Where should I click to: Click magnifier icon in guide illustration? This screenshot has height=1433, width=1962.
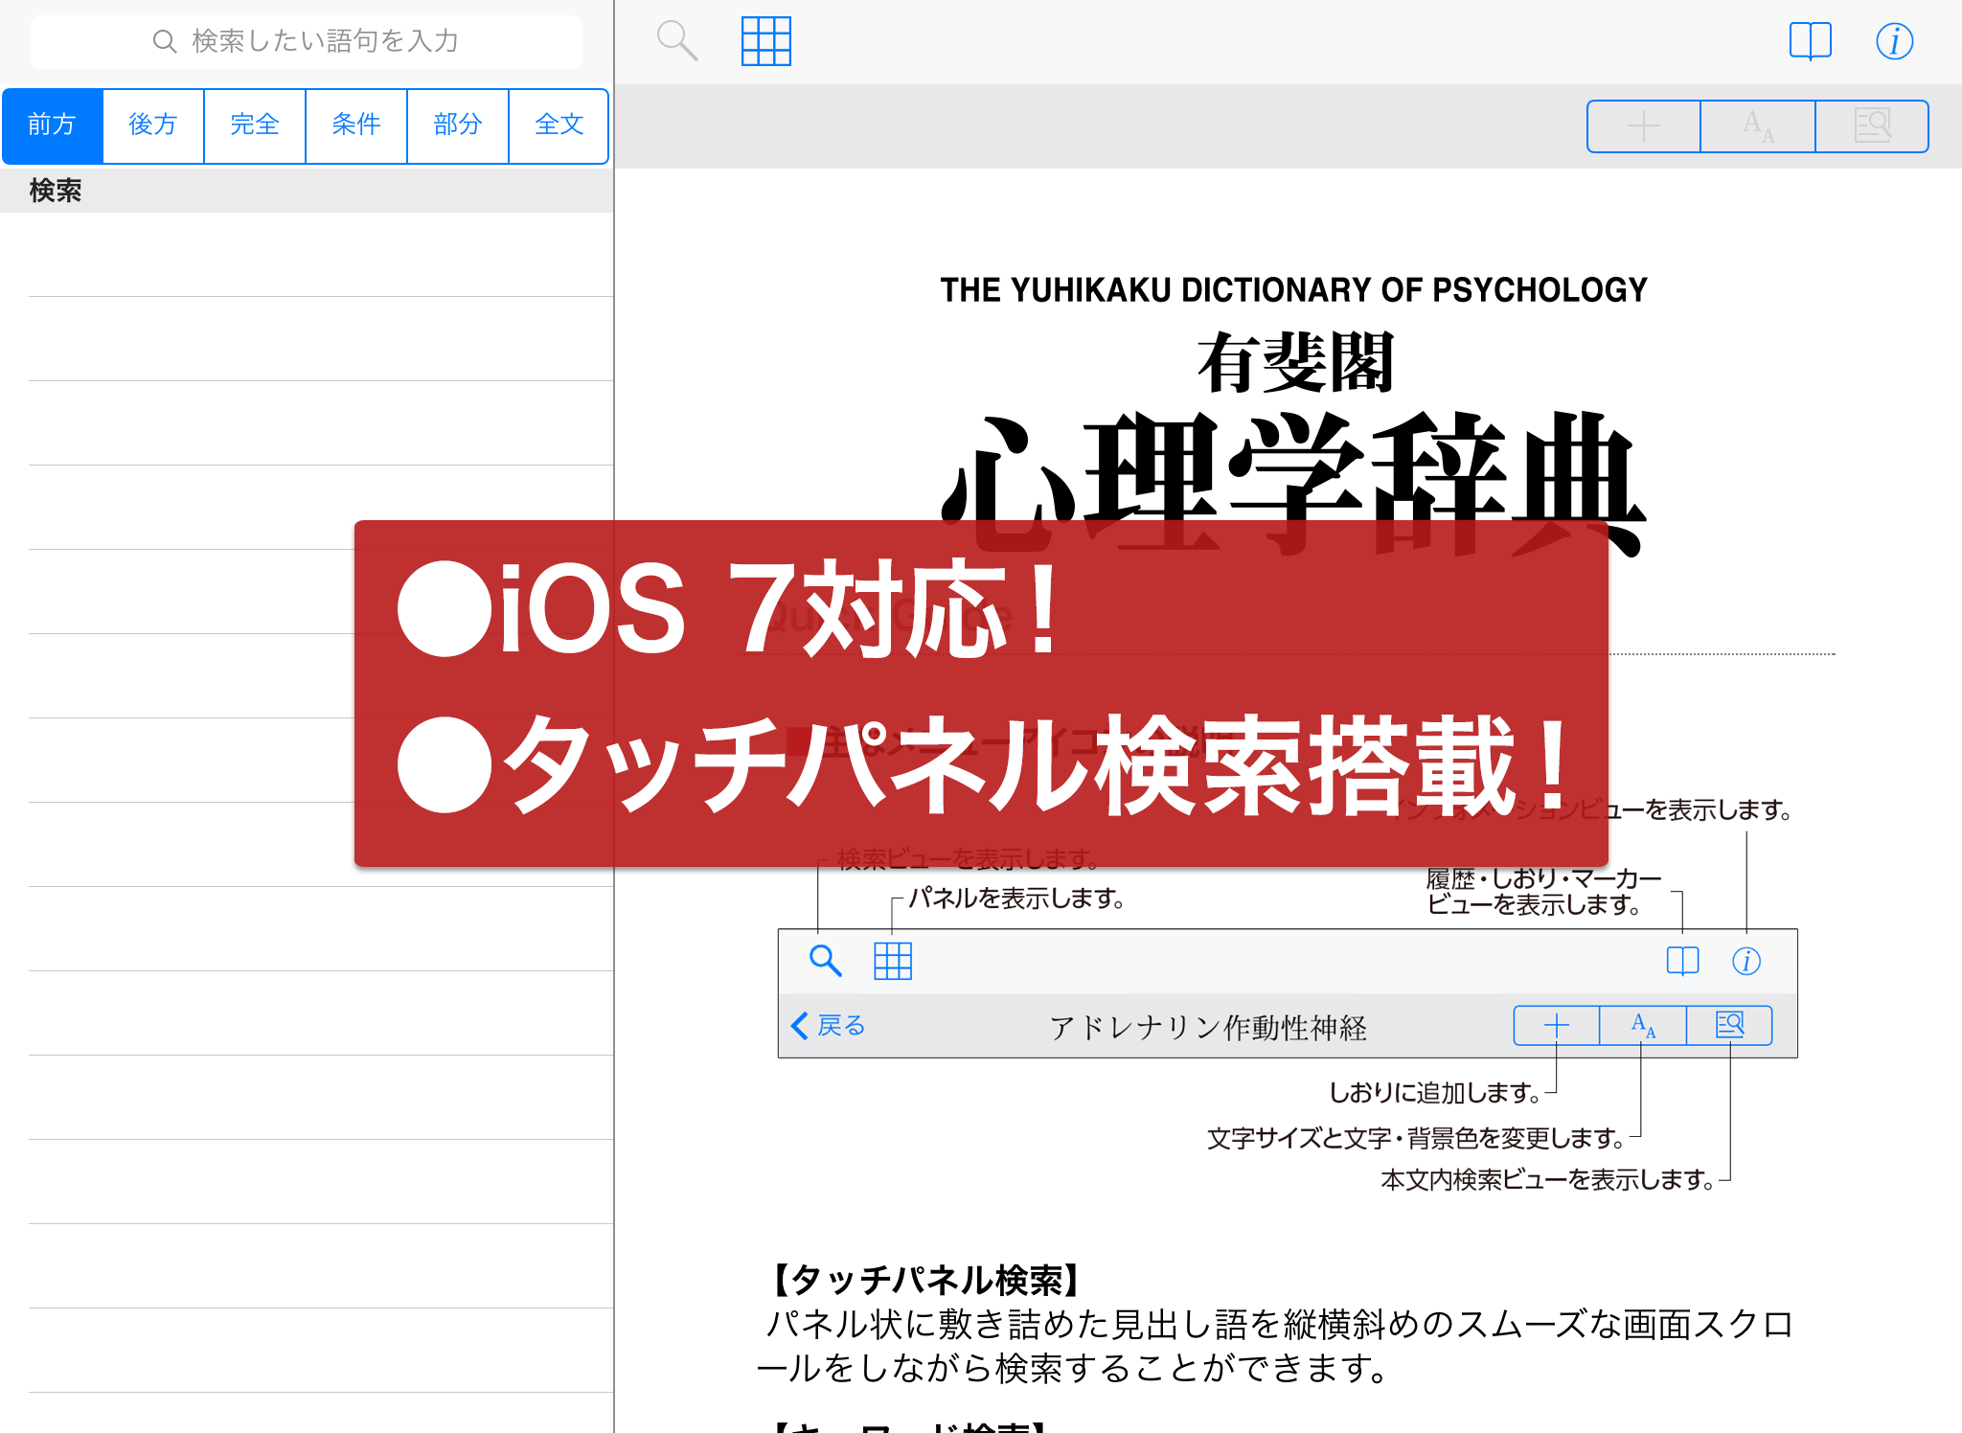(825, 960)
